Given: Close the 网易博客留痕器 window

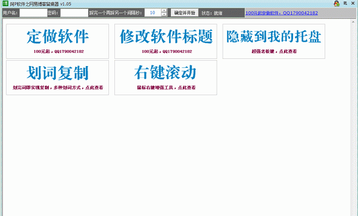Looking at the screenshot, I should [353, 3].
